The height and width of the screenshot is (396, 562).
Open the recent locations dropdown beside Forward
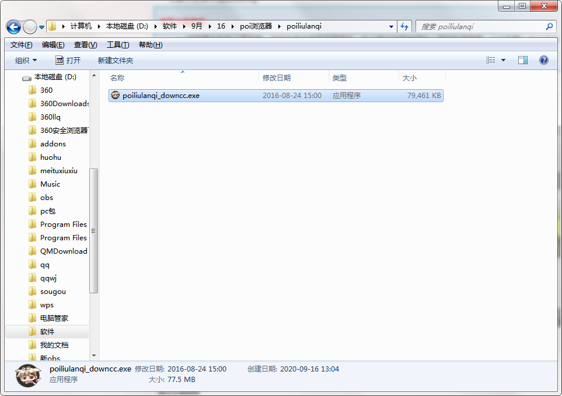(41, 27)
